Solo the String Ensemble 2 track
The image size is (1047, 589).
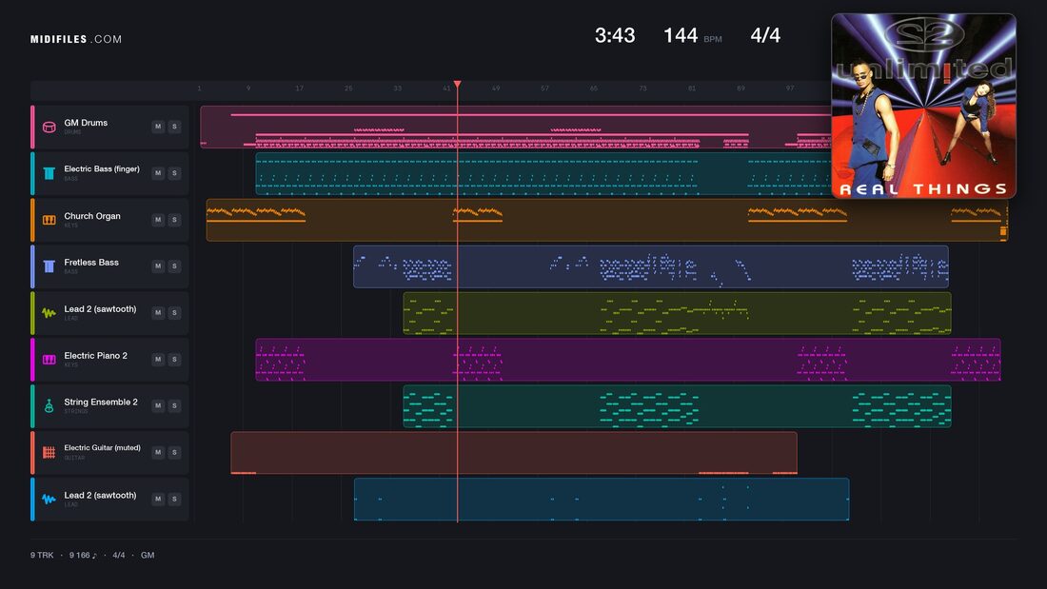(174, 405)
